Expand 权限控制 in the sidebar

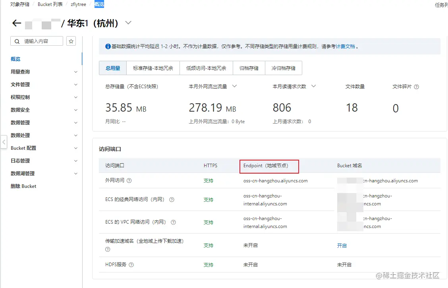(76, 97)
